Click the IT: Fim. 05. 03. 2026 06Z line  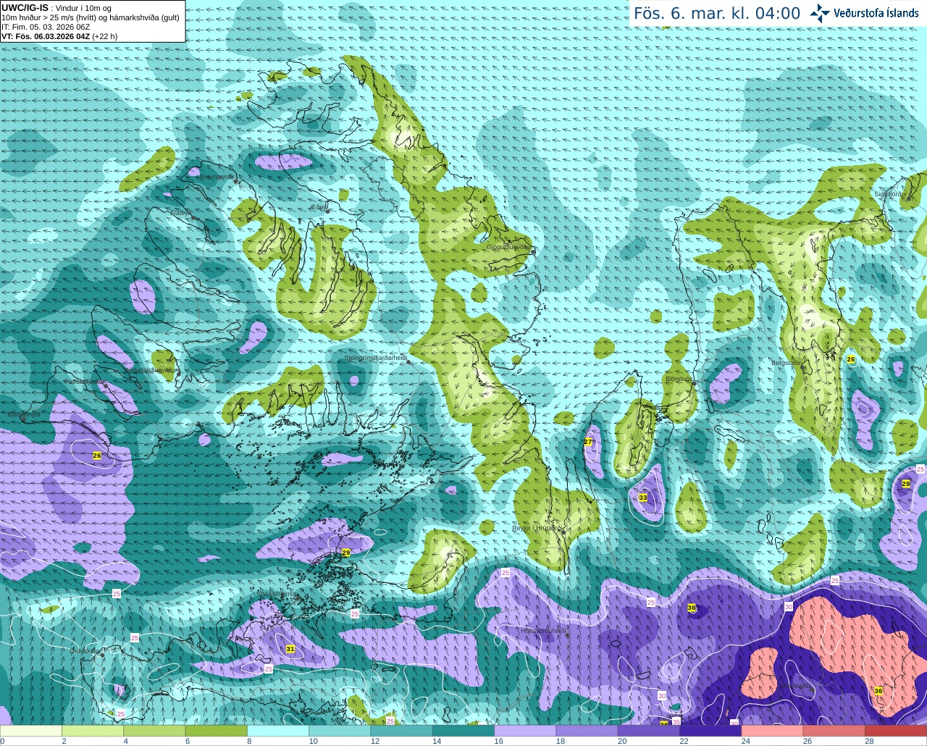[46, 27]
